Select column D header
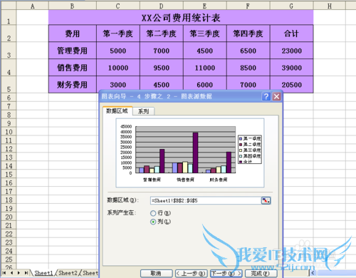 coord(162,6)
